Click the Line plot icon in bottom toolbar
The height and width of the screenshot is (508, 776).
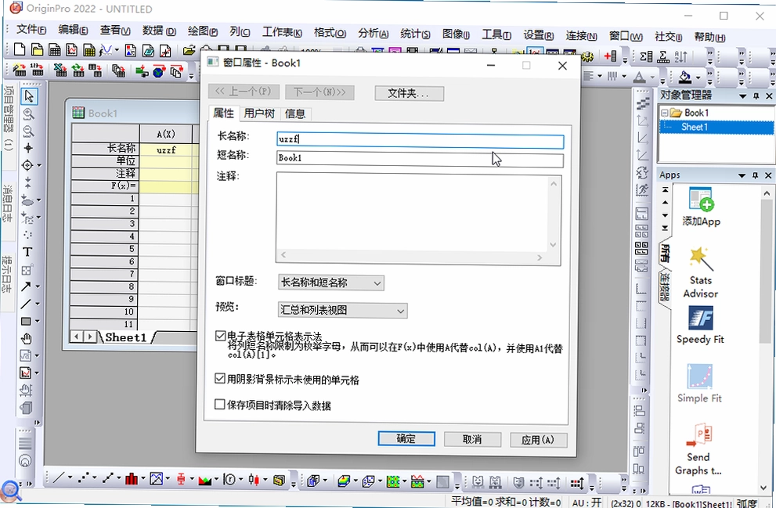click(x=59, y=477)
